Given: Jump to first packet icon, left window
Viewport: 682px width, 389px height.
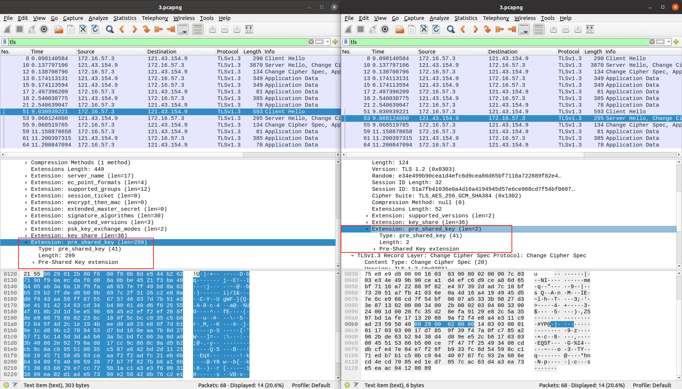Looking at the screenshot, I should 158,29.
